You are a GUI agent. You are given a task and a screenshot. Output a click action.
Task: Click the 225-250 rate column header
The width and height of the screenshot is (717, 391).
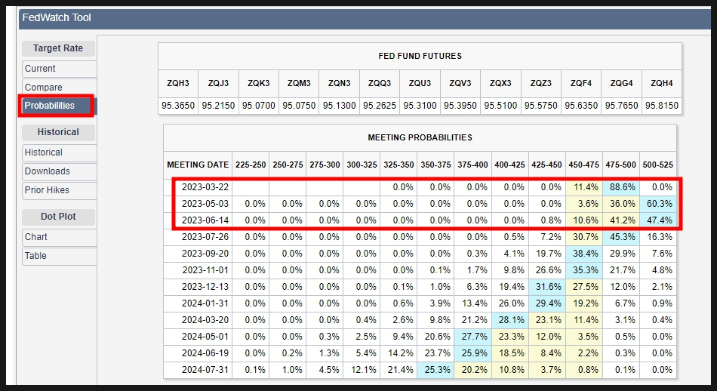tap(251, 165)
